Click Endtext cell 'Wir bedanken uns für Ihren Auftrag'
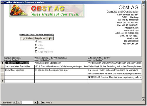Screen dimensions: 147x106 [115, 63]
